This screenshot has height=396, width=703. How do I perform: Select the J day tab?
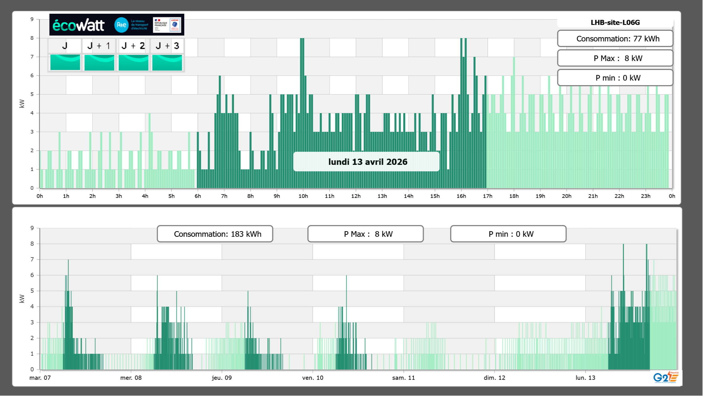(65, 46)
